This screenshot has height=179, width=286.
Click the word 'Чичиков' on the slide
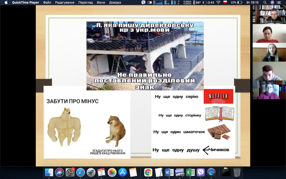tap(219, 150)
